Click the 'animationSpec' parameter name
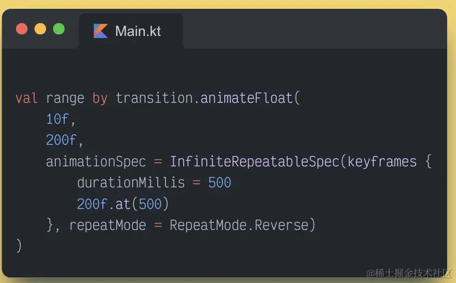456x283 pixels. pos(96,161)
